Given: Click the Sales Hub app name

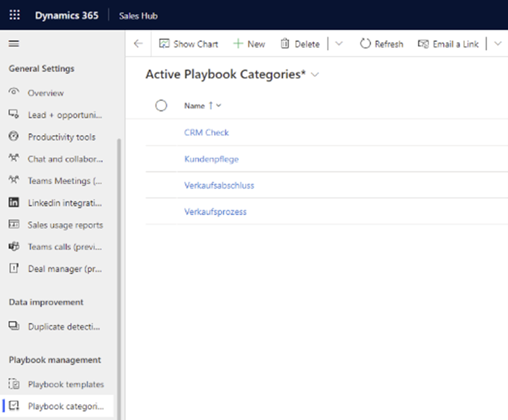Looking at the screenshot, I should tap(138, 16).
